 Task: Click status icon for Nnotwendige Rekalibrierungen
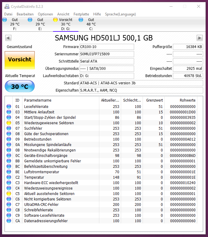click(9, 150)
